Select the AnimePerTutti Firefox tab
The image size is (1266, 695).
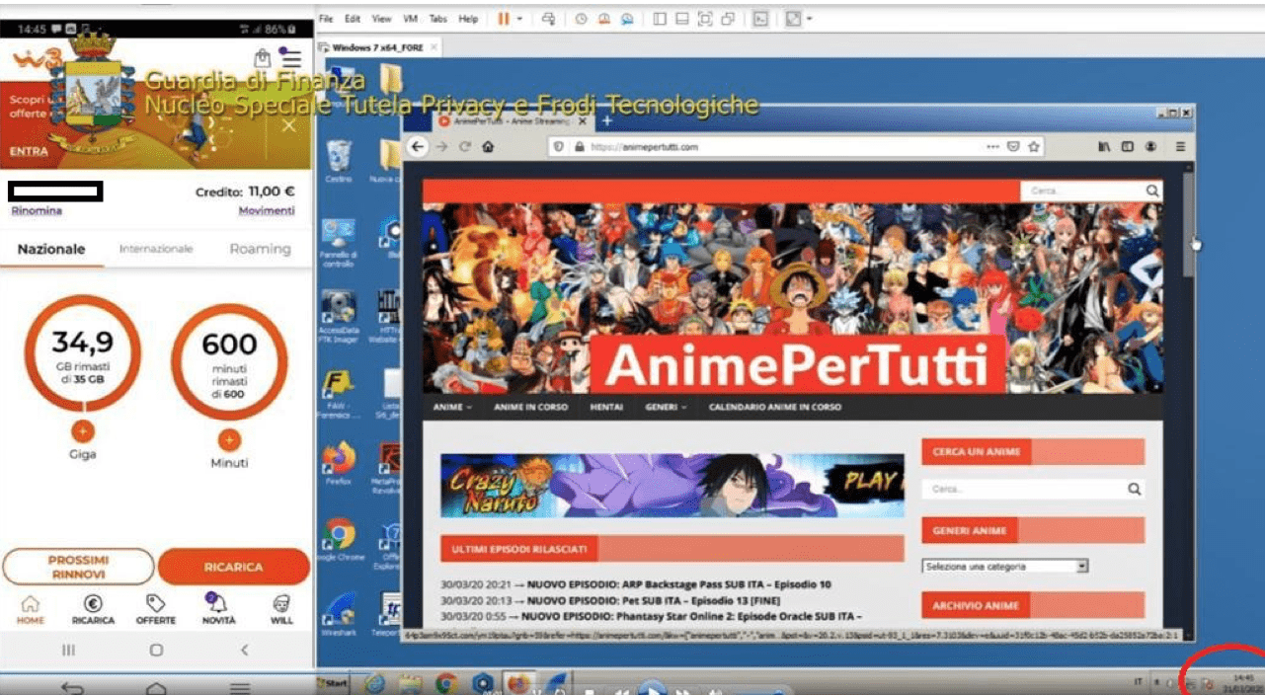[513, 120]
